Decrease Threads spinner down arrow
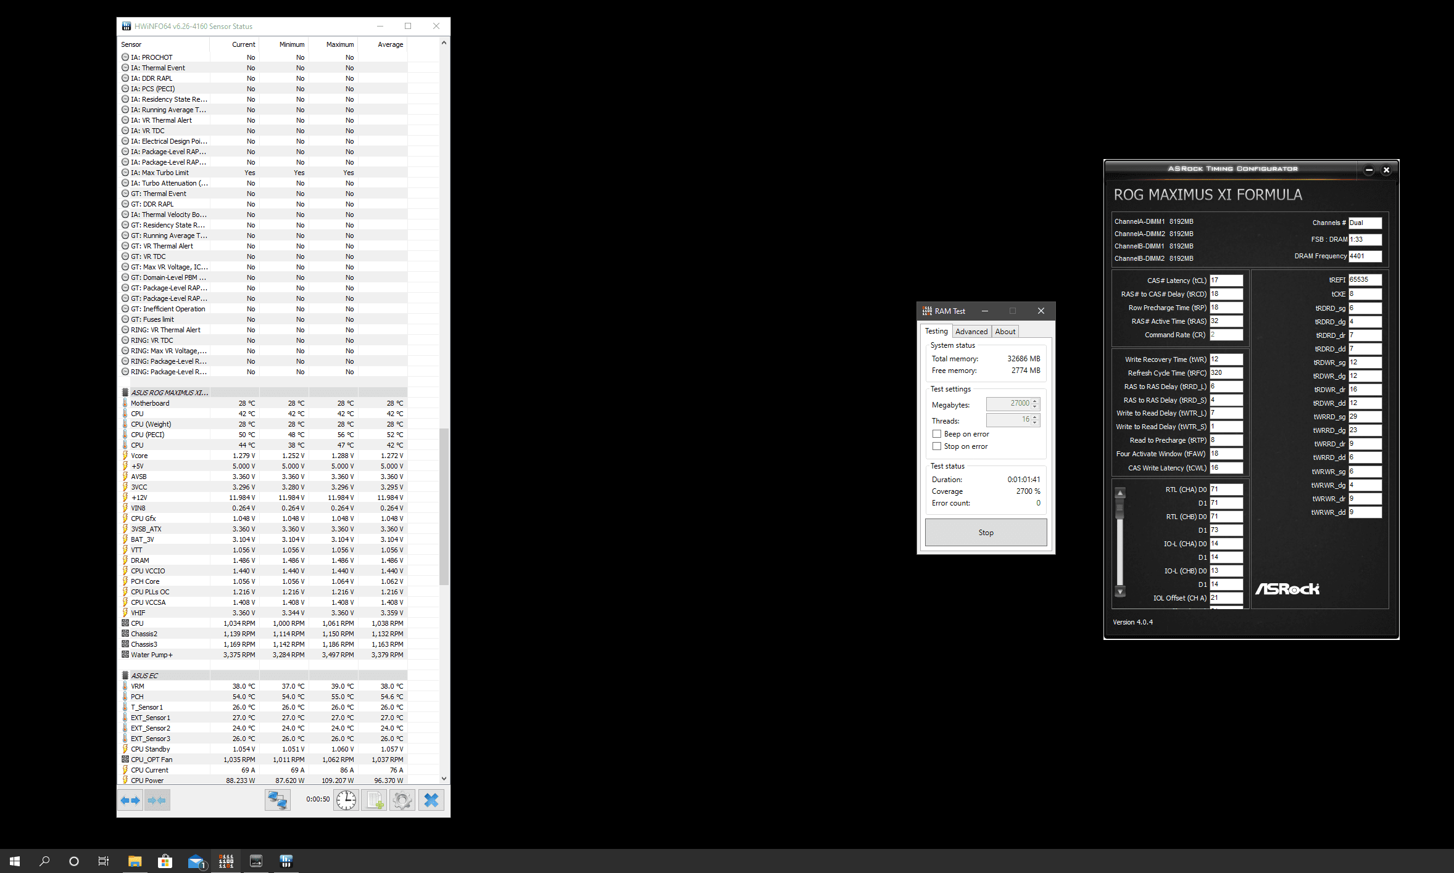 coord(1036,423)
